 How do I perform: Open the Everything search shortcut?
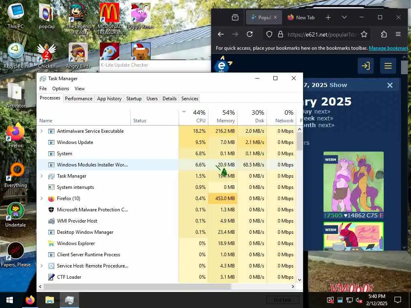point(16,176)
